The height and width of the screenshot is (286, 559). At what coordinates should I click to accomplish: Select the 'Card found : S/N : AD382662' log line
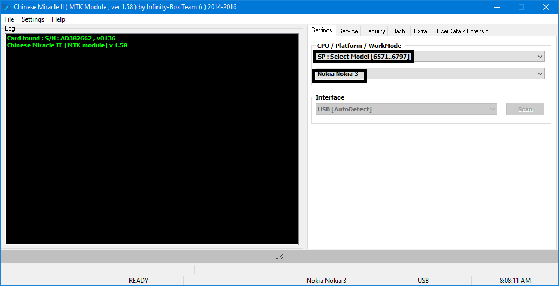(x=61, y=38)
